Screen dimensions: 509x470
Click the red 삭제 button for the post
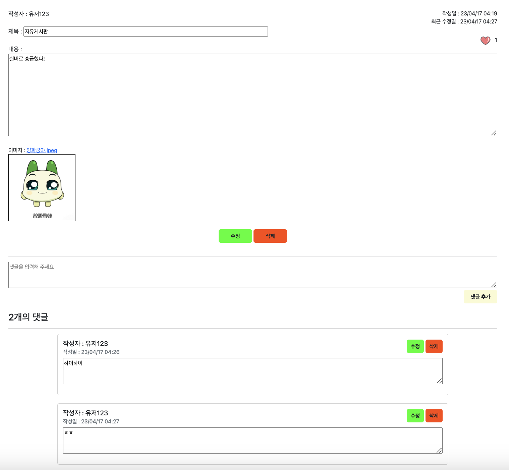tap(270, 236)
